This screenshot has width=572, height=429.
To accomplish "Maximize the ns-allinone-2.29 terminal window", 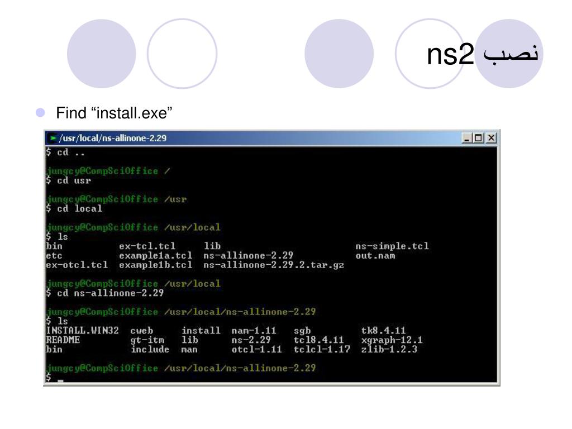I will [479, 139].
